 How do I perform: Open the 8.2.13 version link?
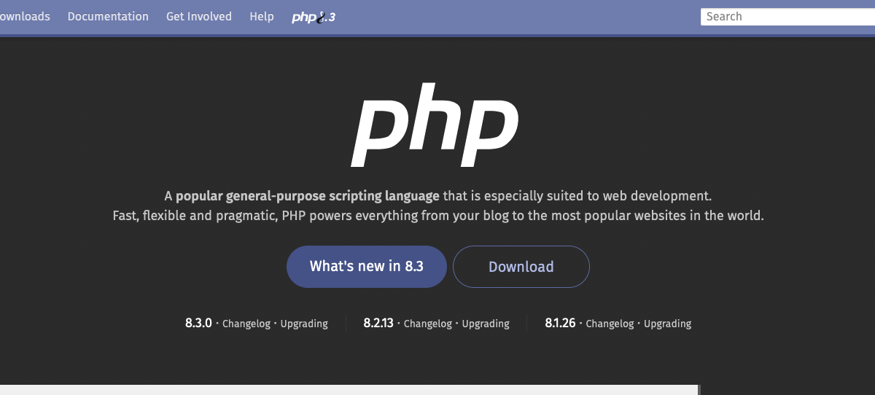pyautogui.click(x=378, y=323)
